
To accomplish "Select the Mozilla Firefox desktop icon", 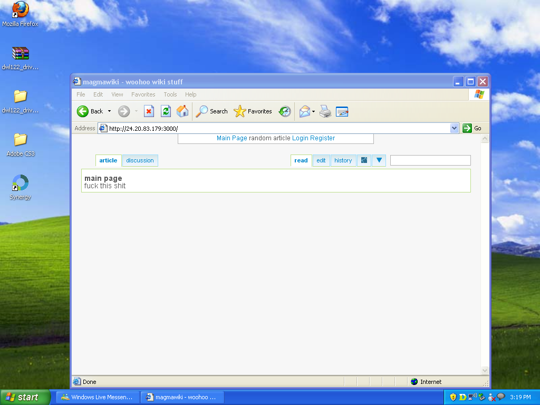I will [21, 14].
